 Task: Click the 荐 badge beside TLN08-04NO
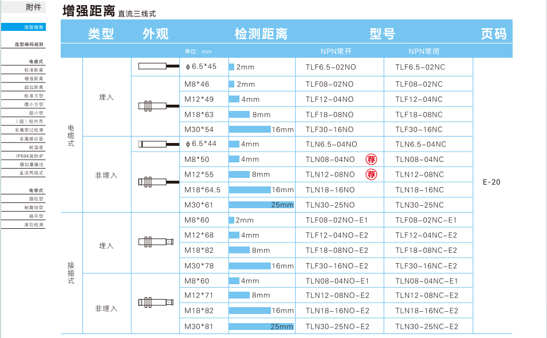coord(372,159)
